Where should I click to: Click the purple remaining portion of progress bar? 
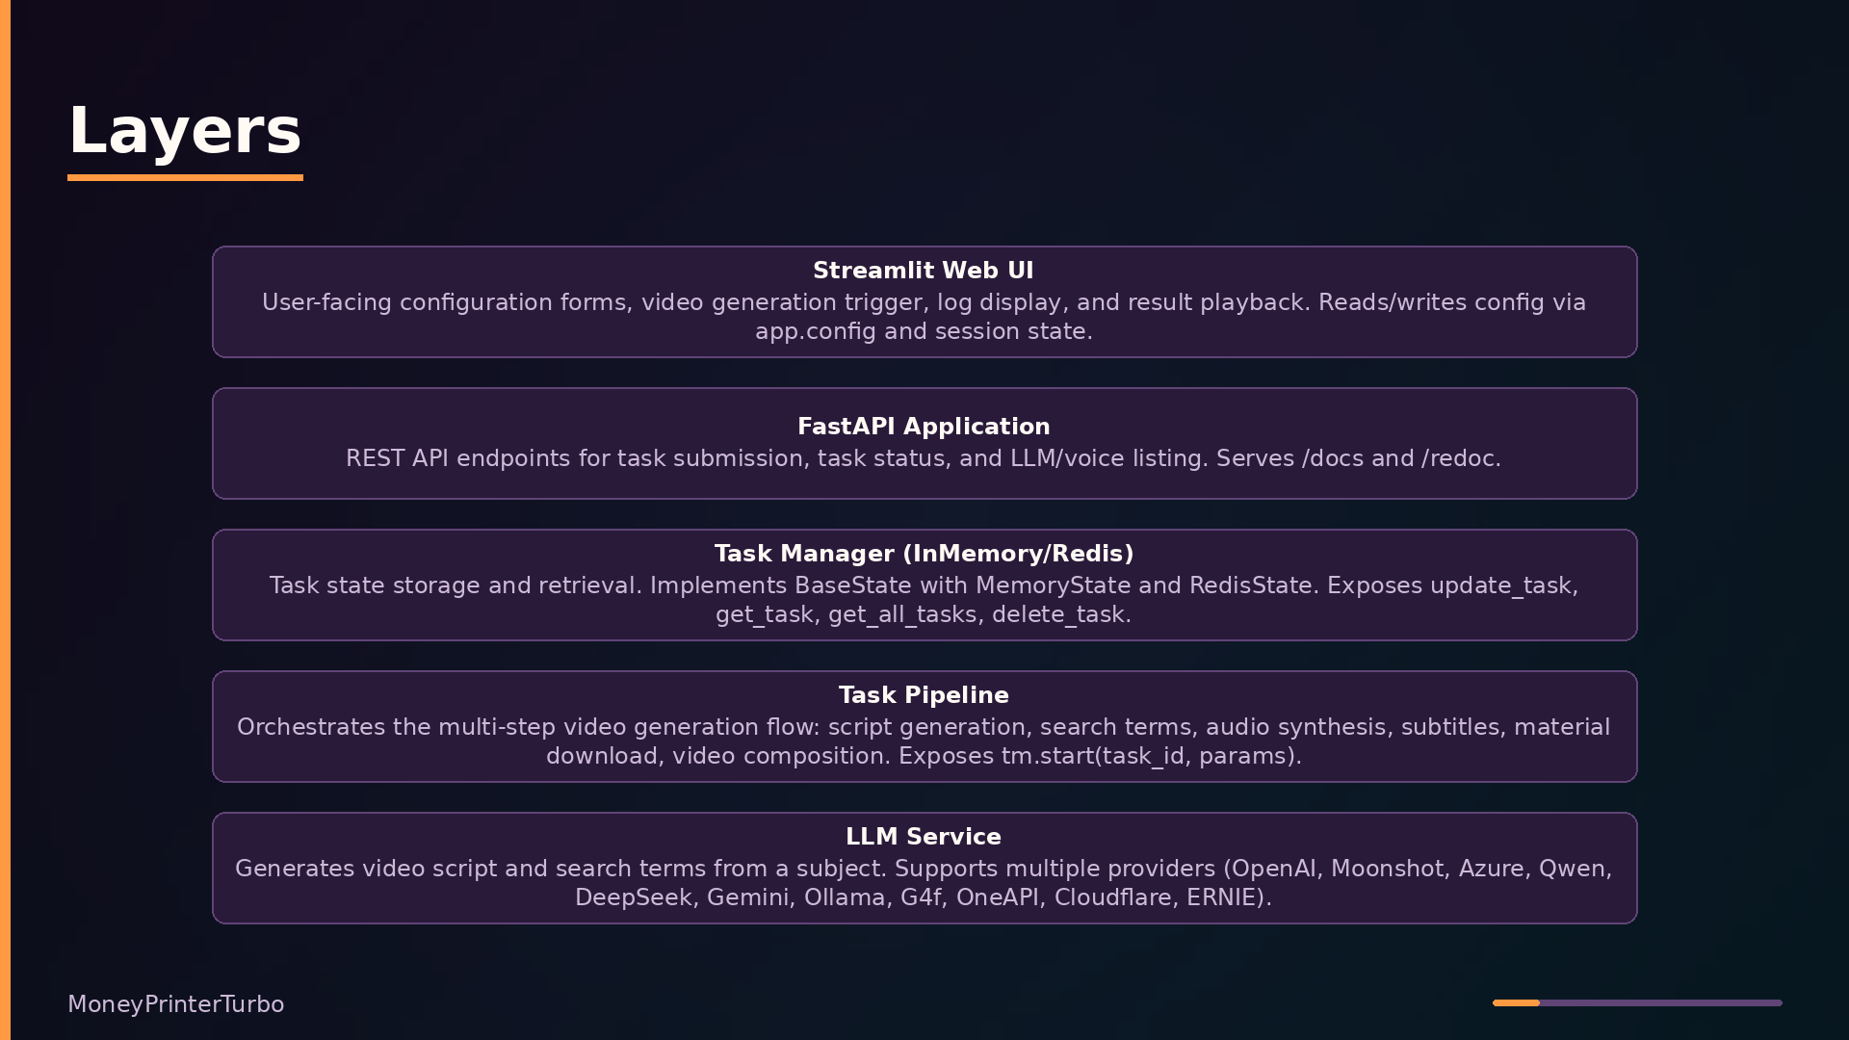pos(1661,1002)
